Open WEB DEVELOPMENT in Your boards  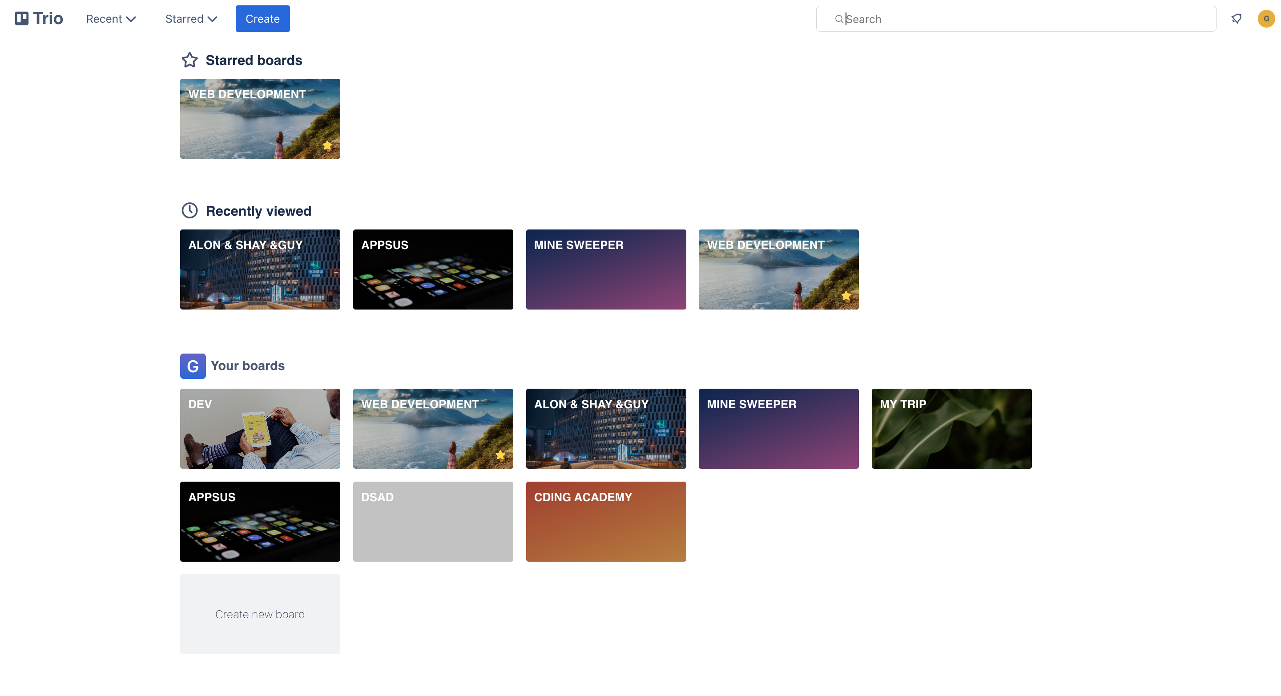point(433,429)
